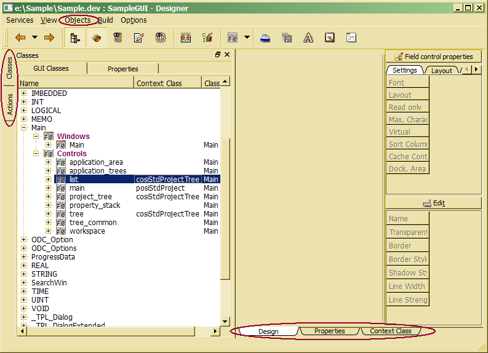The width and height of the screenshot is (488, 353).
Task: Click the orange forward arrow toolbar icon
Action: point(49,38)
